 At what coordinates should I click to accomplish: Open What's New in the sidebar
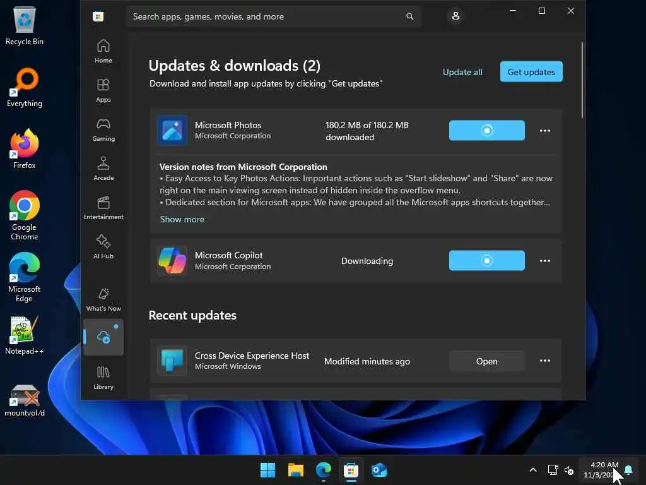click(103, 299)
